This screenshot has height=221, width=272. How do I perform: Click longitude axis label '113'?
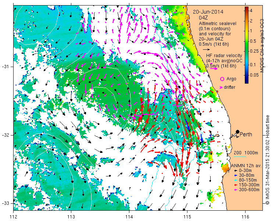pyautogui.click(x=71, y=217)
